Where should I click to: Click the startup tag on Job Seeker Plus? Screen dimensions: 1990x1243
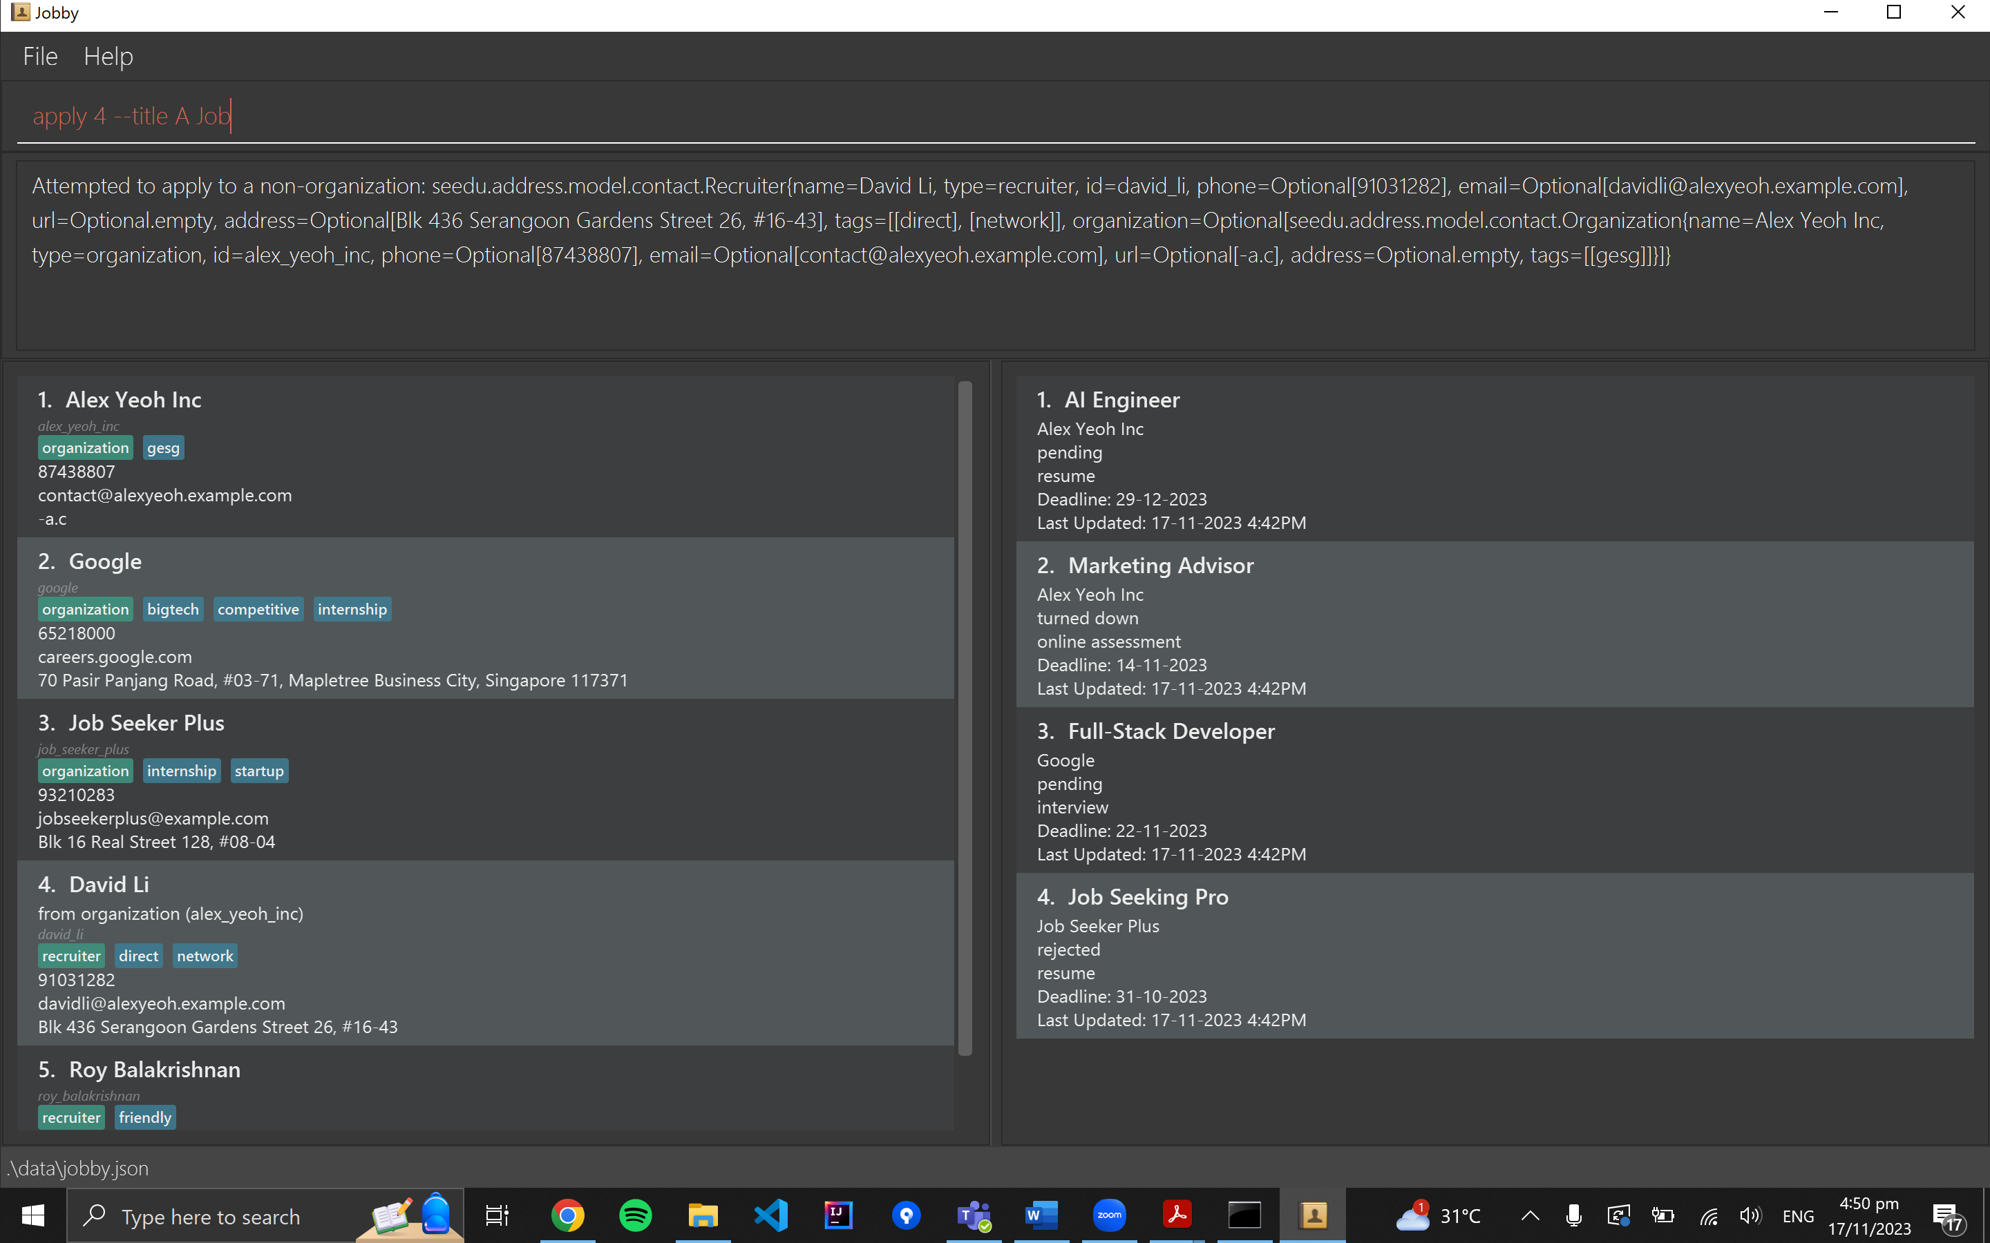258,771
